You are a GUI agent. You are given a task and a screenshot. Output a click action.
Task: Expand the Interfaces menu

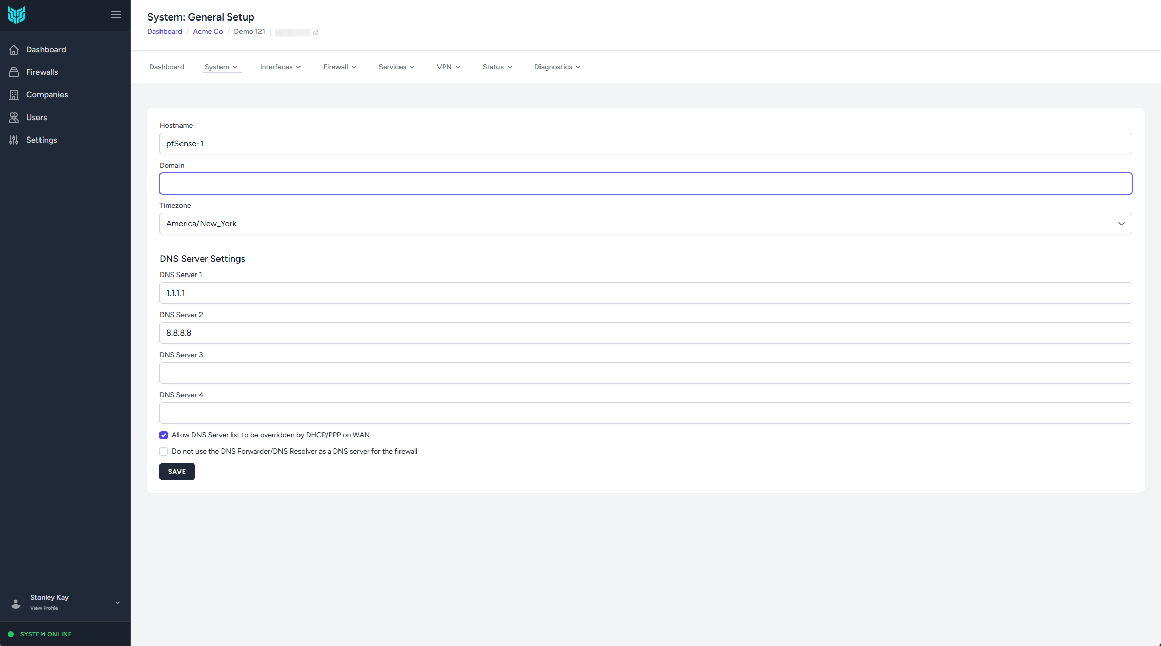[x=281, y=67]
